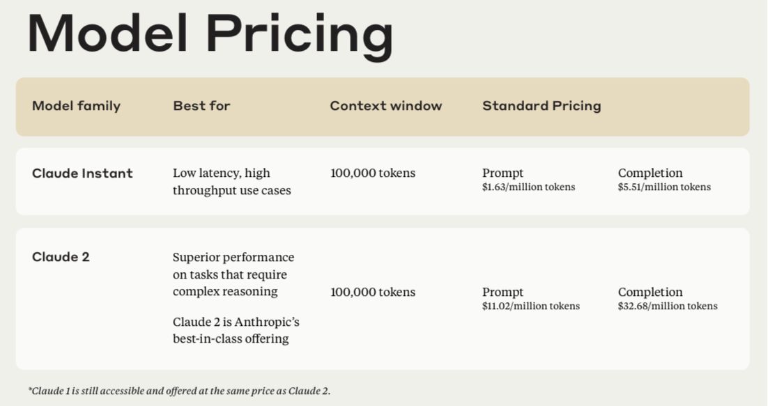Click the "$11.02/million tokens" prompt price

pos(530,306)
